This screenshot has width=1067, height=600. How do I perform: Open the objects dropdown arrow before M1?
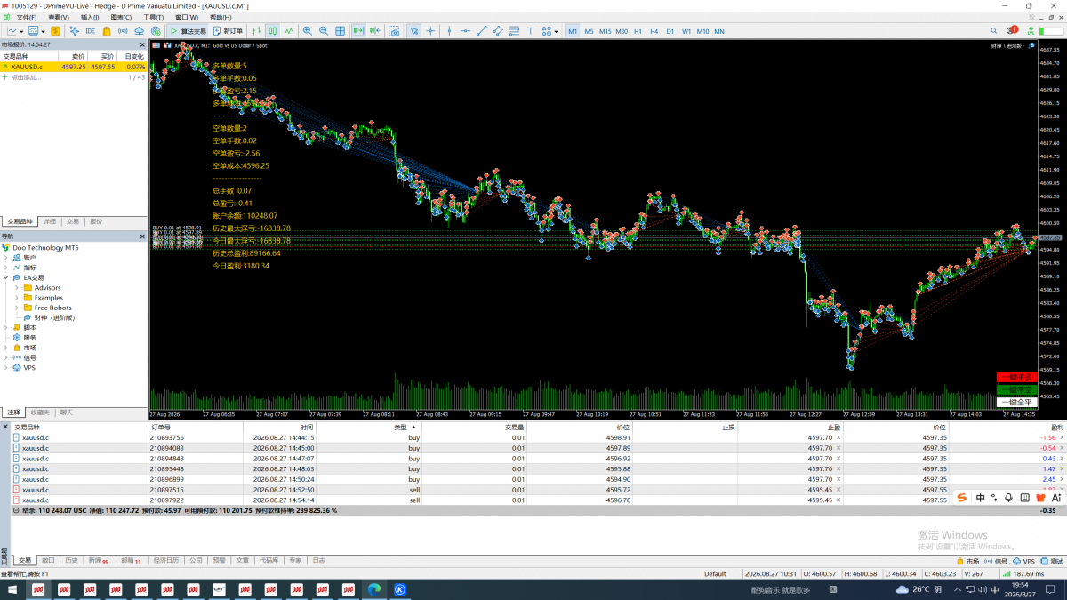point(557,31)
